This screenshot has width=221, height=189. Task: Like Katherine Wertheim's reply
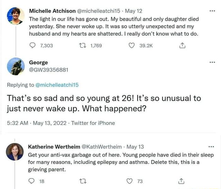[x=130, y=181]
